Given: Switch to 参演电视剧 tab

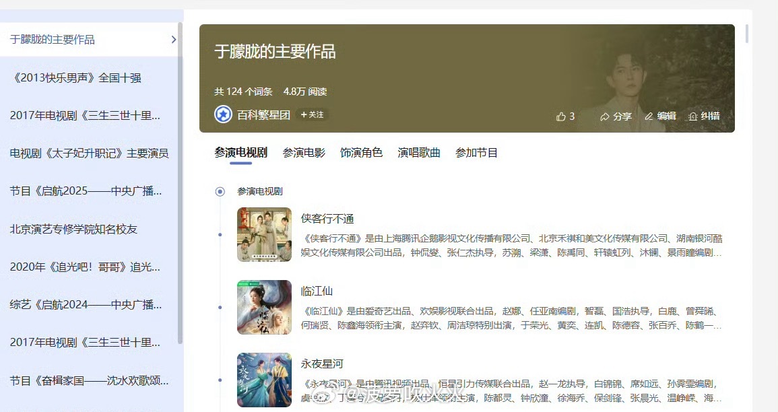Looking at the screenshot, I should [240, 153].
